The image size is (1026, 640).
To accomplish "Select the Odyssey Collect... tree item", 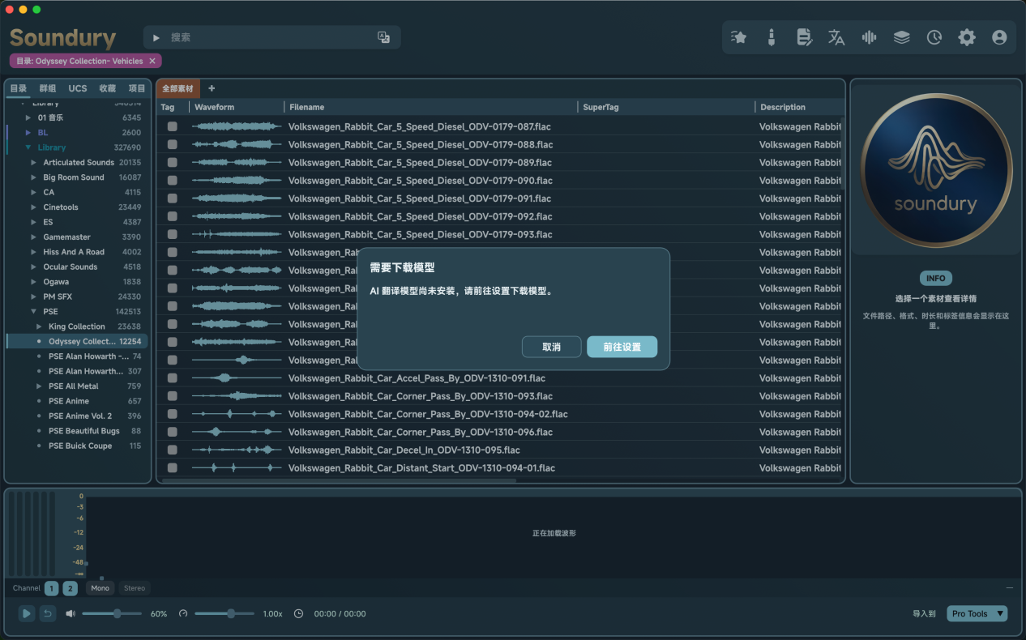I will [77, 342].
